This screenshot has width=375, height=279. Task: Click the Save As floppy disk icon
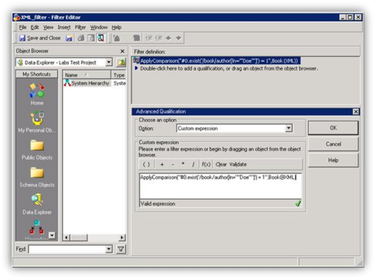click(69, 38)
